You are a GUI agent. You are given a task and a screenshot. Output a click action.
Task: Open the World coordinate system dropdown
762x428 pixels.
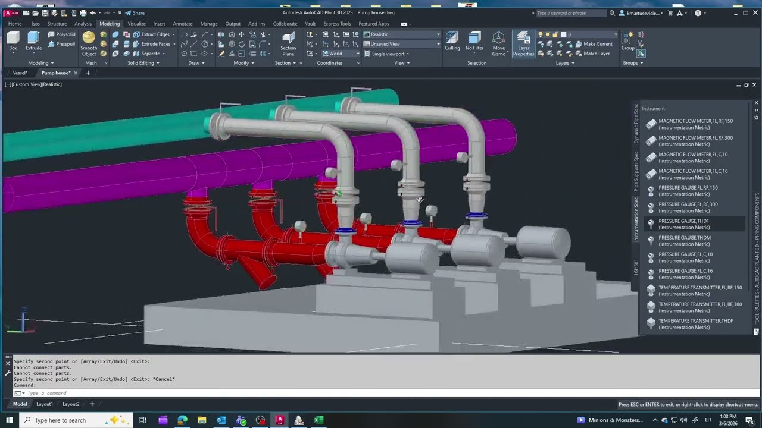point(341,53)
